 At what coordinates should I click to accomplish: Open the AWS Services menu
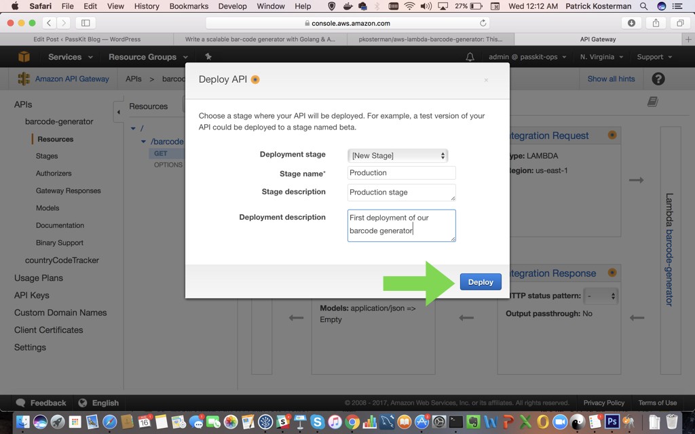click(70, 57)
